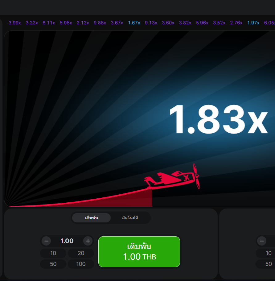Open the 3.60x round history entry

[x=168, y=23]
